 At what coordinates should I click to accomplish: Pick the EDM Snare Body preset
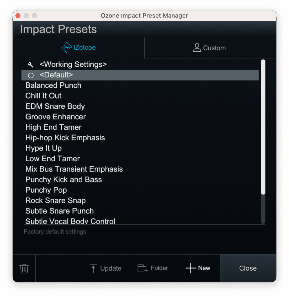55,106
